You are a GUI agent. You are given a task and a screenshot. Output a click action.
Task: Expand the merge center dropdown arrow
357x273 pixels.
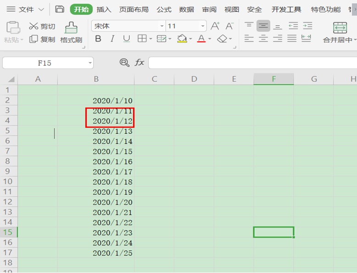(x=355, y=40)
